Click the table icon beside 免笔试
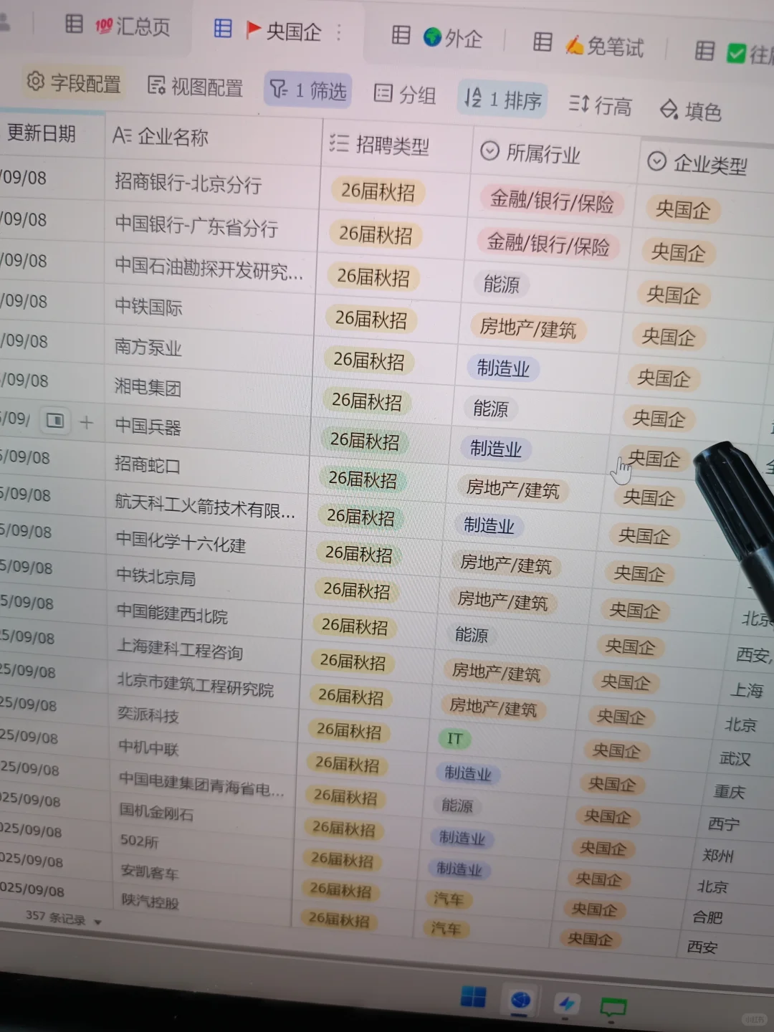Viewport: 774px width, 1032px height. (543, 42)
